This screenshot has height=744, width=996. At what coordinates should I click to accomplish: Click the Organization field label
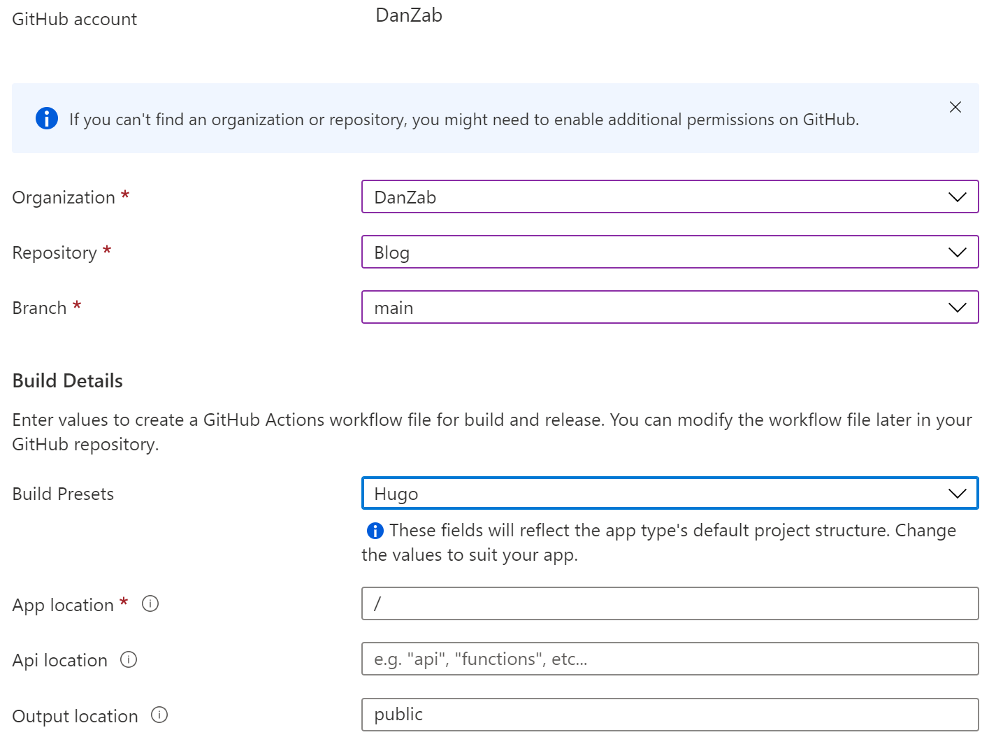coord(64,198)
